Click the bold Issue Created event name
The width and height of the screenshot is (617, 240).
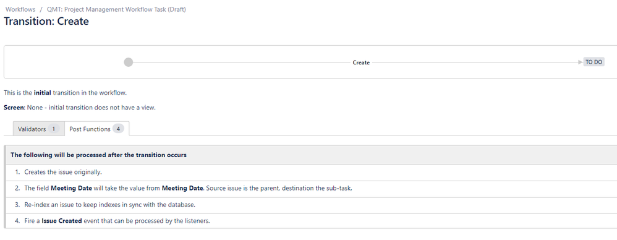(x=62, y=221)
